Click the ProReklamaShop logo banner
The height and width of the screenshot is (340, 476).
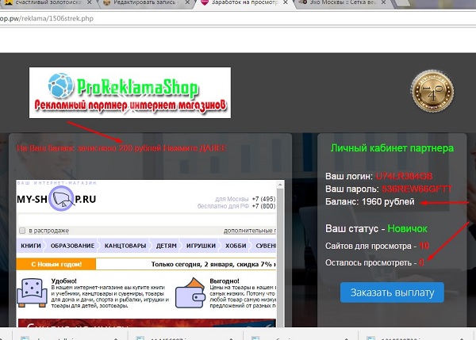(130, 93)
